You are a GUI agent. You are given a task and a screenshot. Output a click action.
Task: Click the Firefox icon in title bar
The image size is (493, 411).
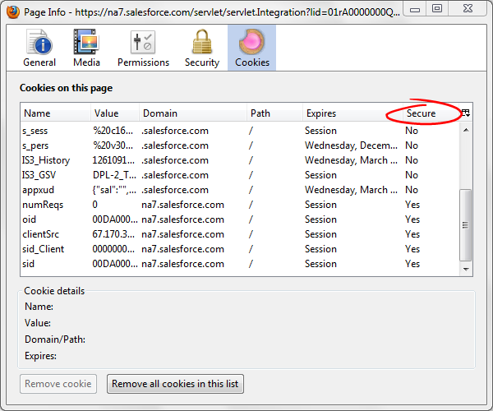12,8
